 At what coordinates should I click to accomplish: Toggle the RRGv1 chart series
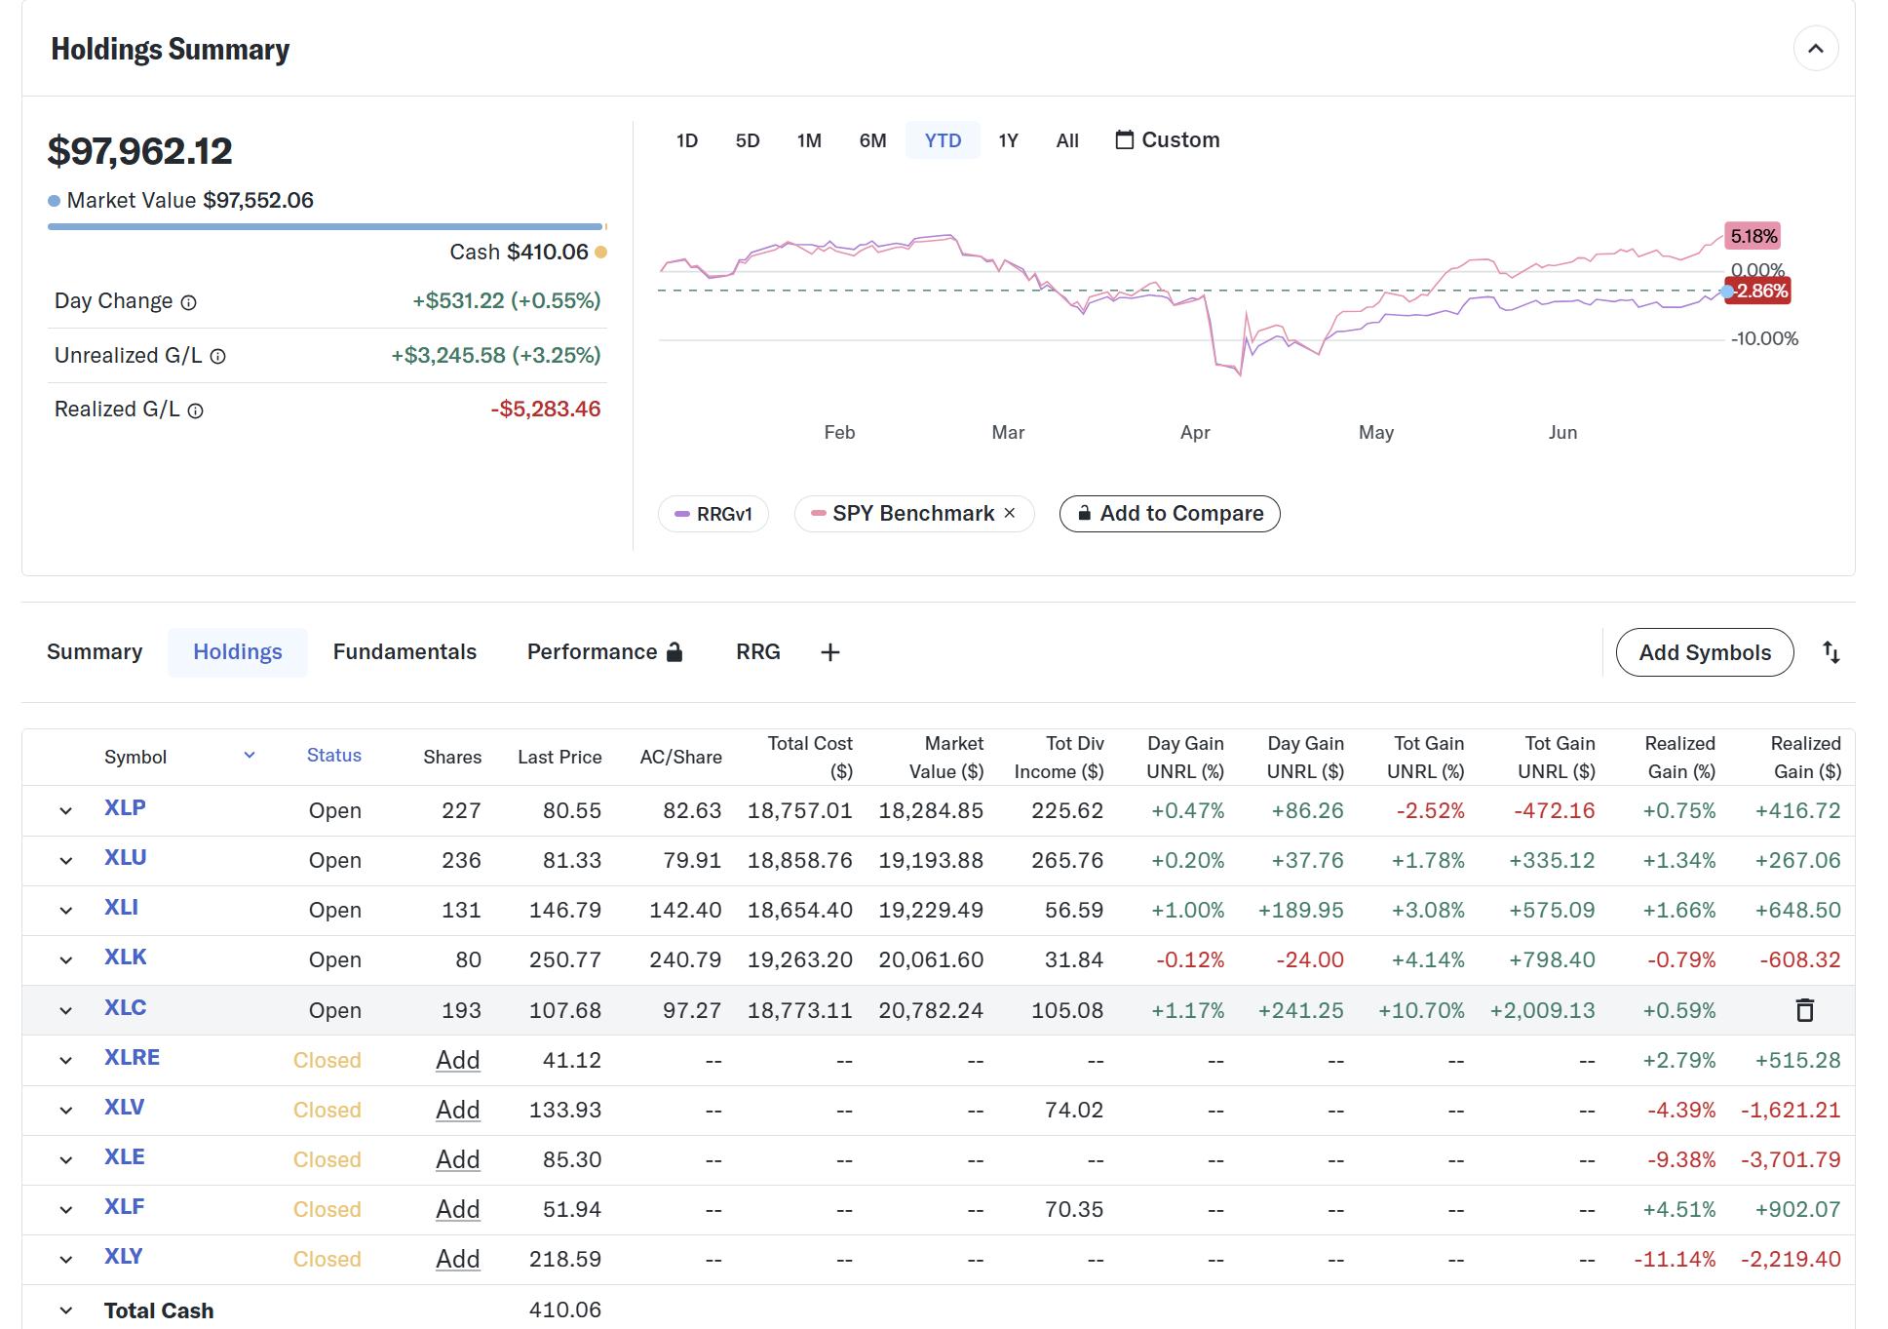(713, 514)
